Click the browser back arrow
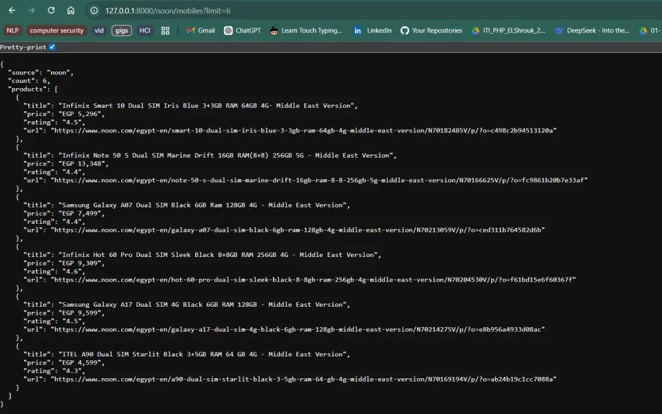The width and height of the screenshot is (662, 414). 12,11
